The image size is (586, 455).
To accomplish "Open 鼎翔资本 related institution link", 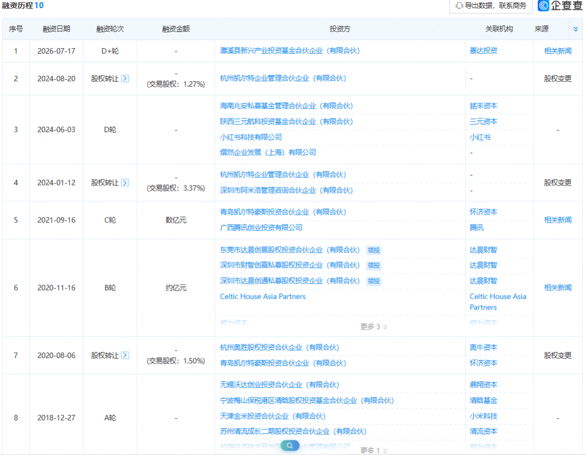I will (x=483, y=384).
